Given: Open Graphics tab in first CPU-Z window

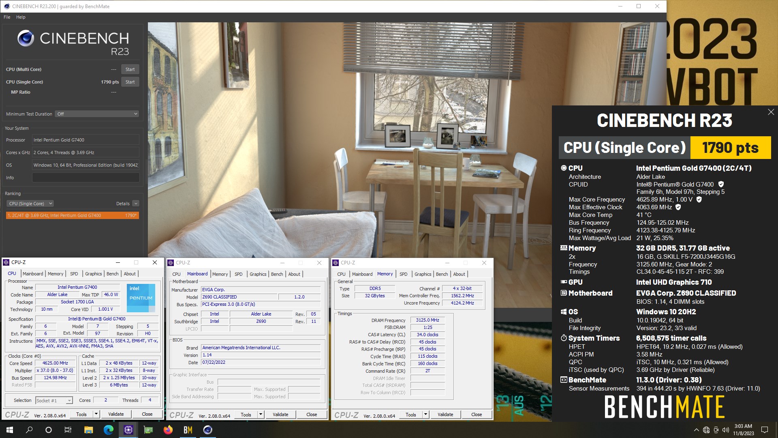Looking at the screenshot, I should pyautogui.click(x=94, y=274).
